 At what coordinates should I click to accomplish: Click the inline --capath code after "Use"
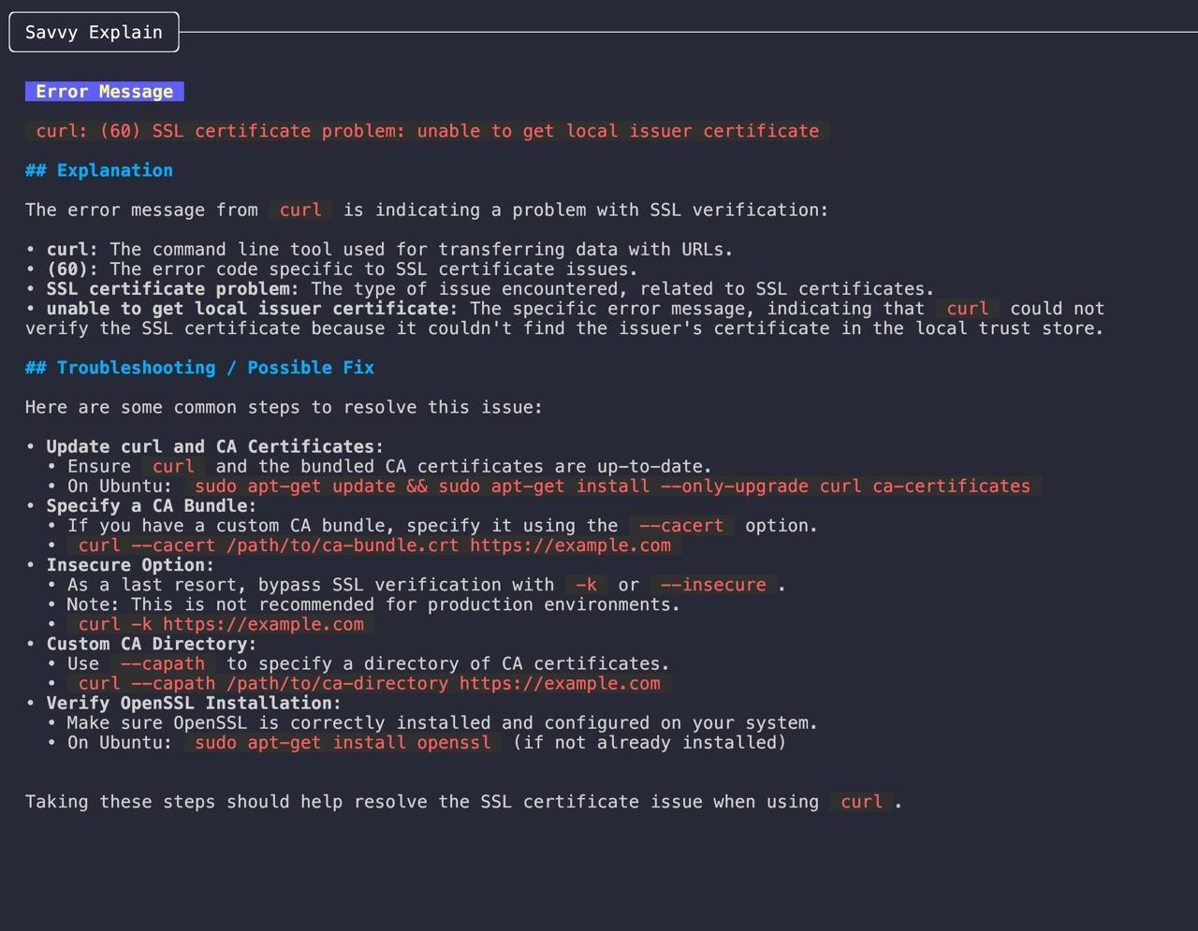[x=163, y=663]
